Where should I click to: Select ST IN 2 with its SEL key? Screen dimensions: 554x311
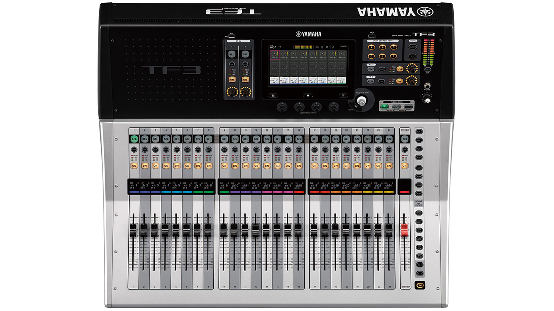[x=245, y=54]
